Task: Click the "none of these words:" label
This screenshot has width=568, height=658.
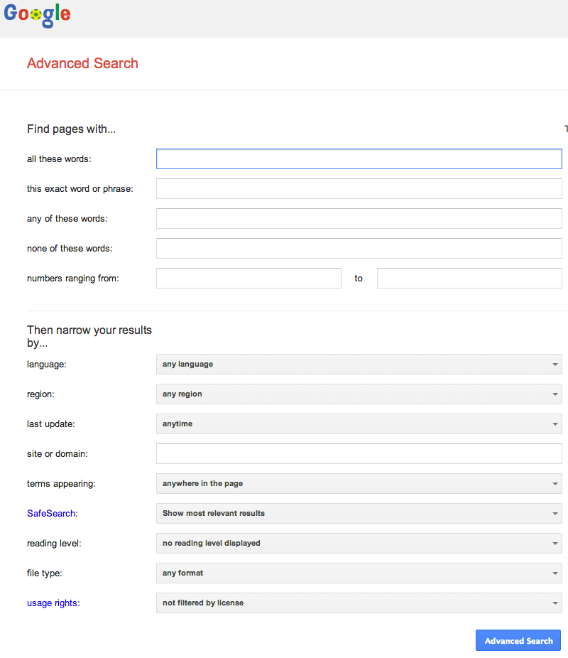Action: pyautogui.click(x=70, y=249)
